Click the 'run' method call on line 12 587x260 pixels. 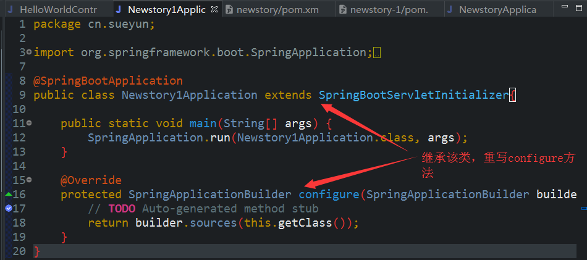click(220, 138)
